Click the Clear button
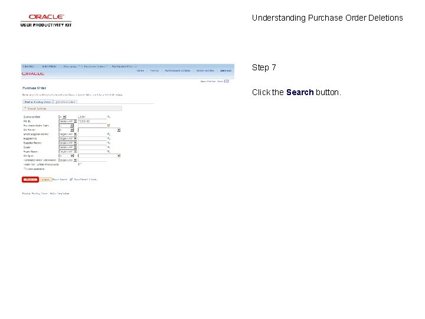 [x=45, y=180]
